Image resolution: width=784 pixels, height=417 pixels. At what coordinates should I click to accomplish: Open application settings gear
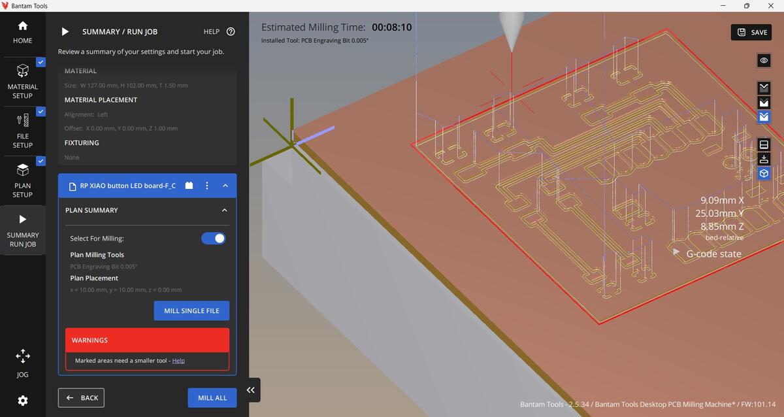tap(23, 400)
